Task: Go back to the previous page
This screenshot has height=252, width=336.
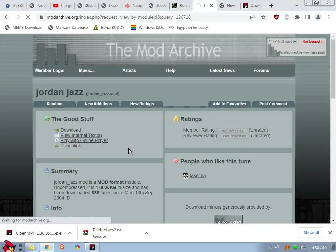Action: click(x=7, y=17)
